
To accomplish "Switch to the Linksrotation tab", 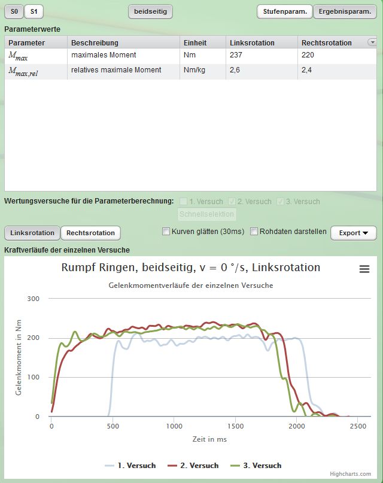I will 32,233.
